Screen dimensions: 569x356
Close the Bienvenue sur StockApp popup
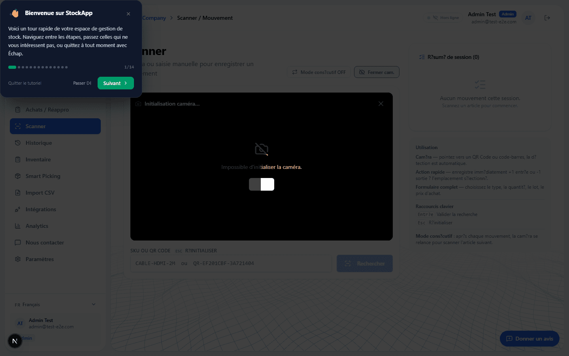click(x=128, y=14)
